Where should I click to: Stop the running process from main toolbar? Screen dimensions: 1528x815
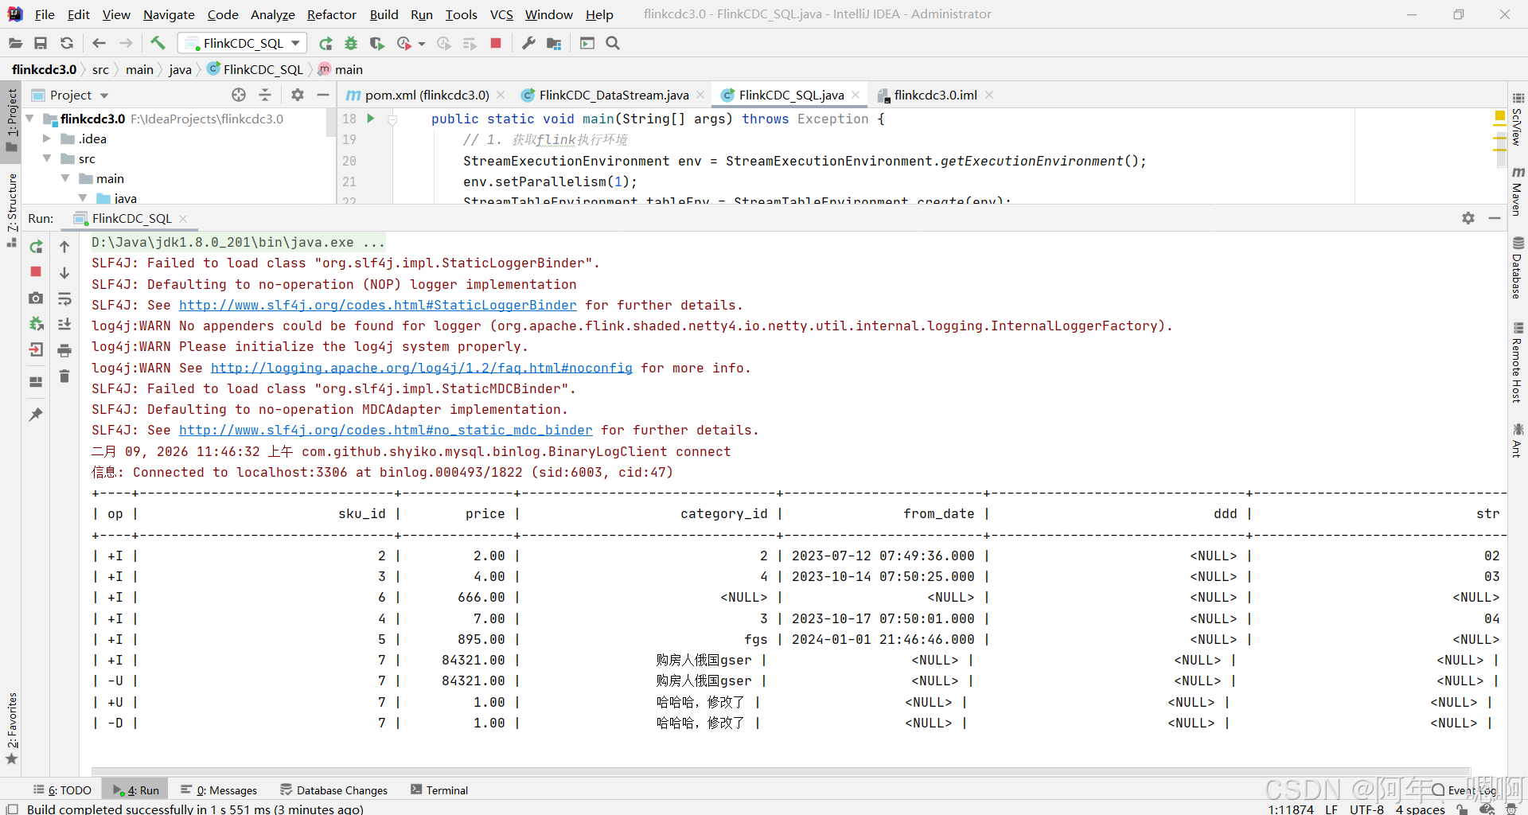pyautogui.click(x=496, y=43)
